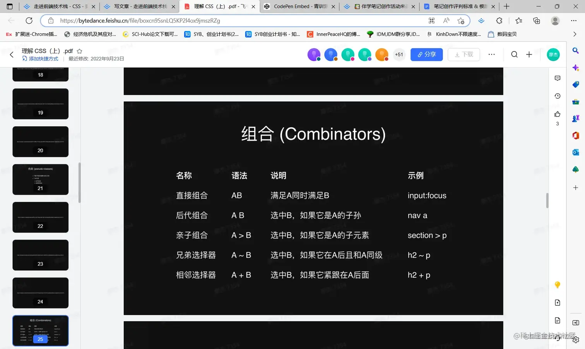Screen dimensions: 585x349
Task: Open the Outlook icon in the Edge sidebar
Action: [x=576, y=152]
